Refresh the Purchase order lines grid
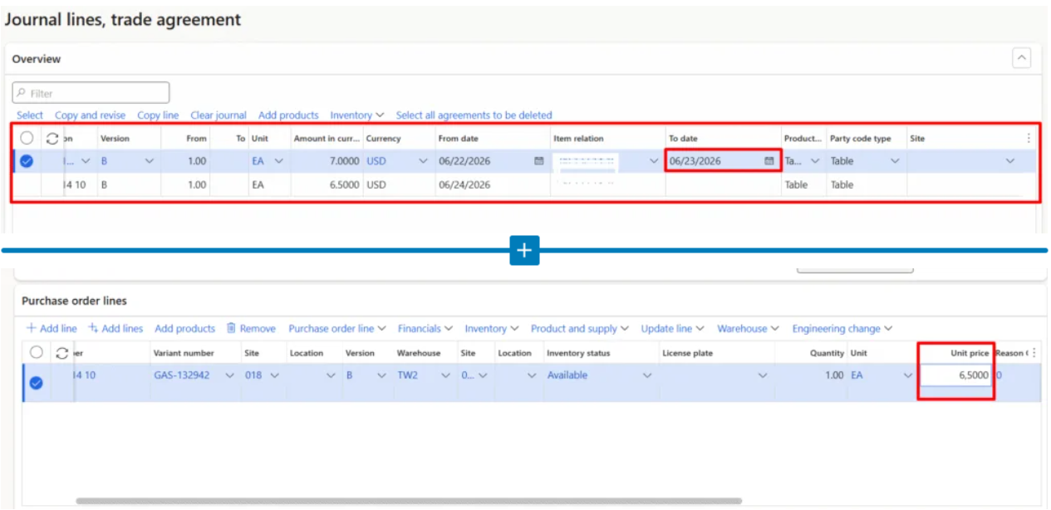 (61, 353)
